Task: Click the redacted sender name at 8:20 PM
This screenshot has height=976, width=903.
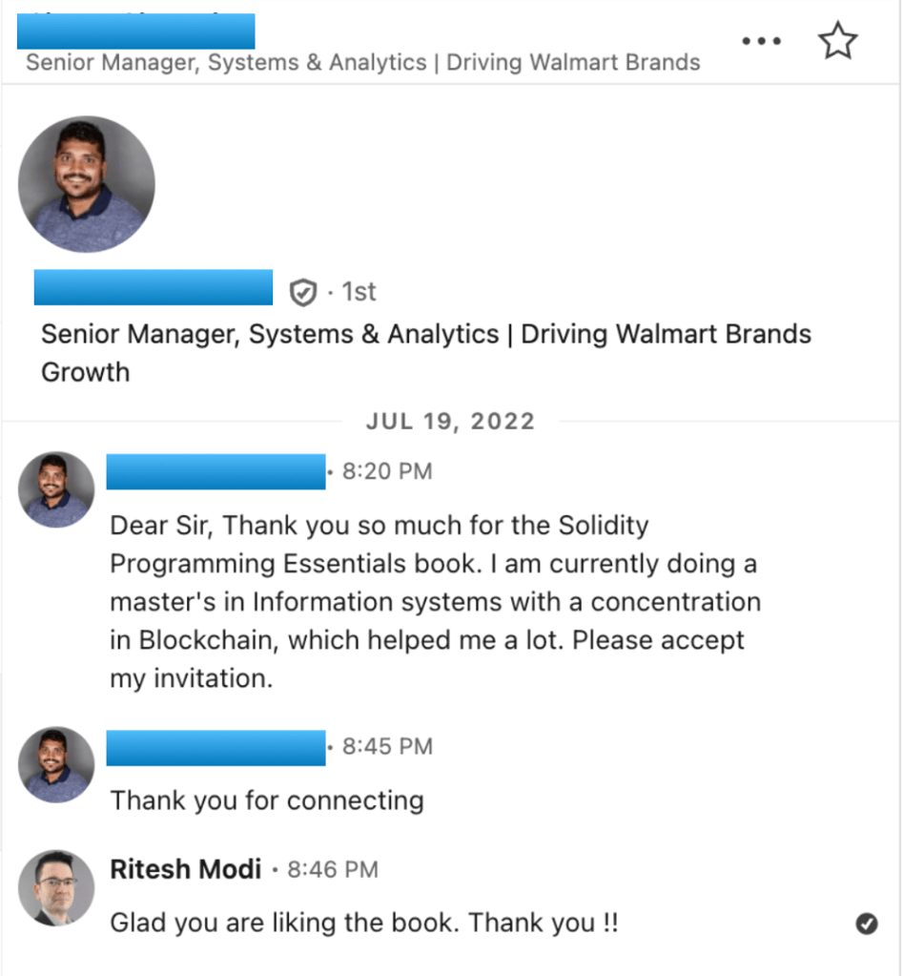Action: click(215, 471)
